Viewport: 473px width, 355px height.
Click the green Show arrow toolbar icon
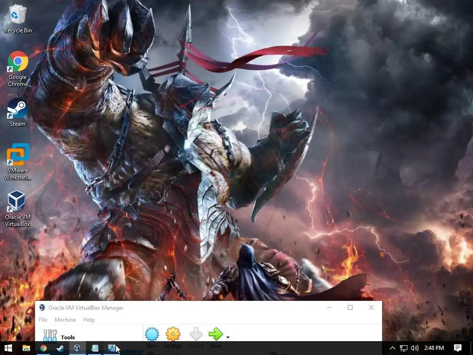click(216, 334)
